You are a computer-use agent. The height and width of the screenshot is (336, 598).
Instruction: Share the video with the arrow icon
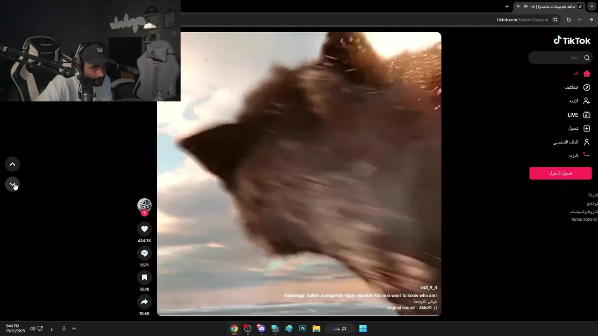pos(144,302)
